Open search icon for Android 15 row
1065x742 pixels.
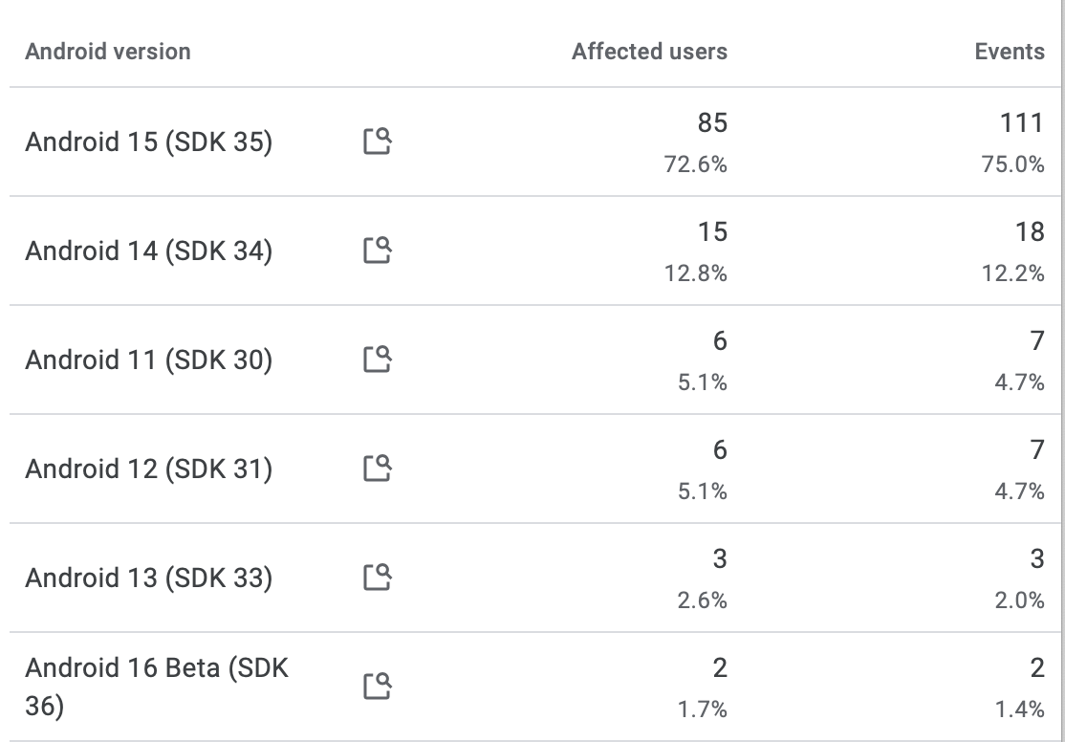coord(378,142)
